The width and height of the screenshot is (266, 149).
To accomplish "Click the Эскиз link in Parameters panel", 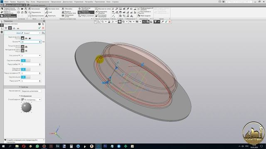I will (x=18, y=33).
